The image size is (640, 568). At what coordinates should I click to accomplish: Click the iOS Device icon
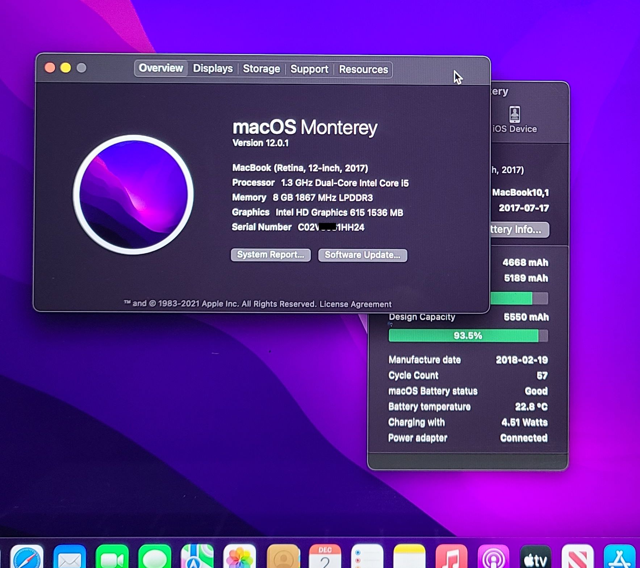click(514, 120)
